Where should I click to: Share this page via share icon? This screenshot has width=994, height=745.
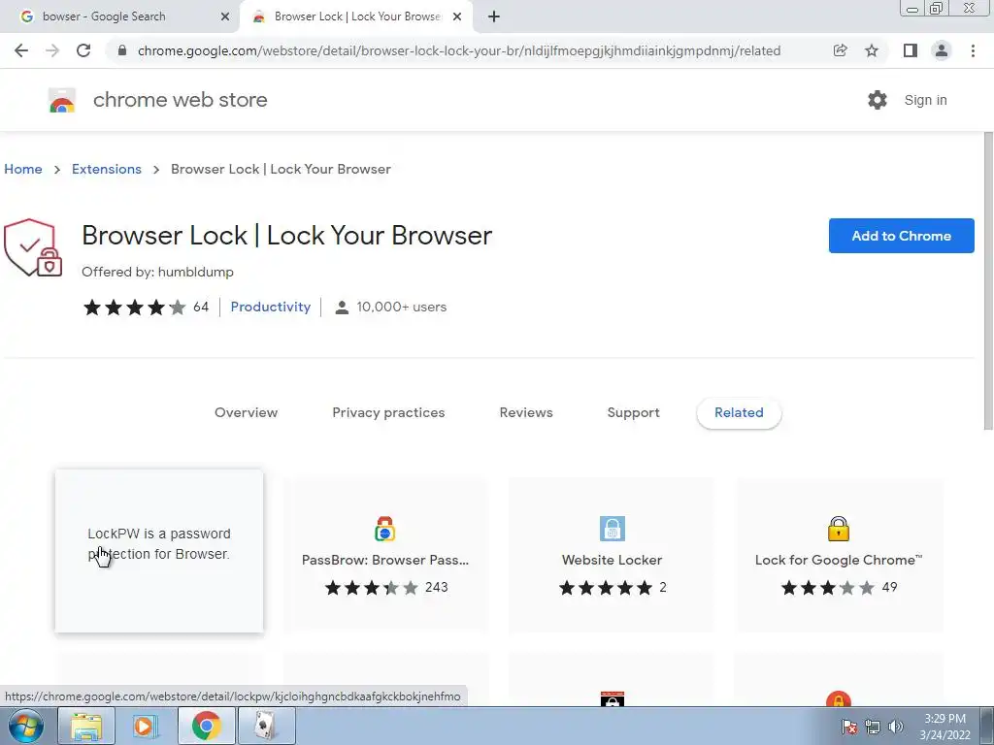pyautogui.click(x=840, y=50)
